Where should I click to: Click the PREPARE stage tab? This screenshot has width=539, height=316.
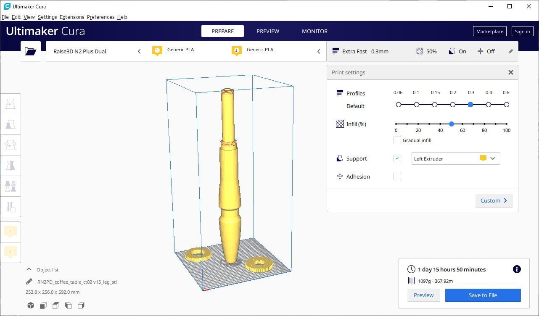pos(223,31)
